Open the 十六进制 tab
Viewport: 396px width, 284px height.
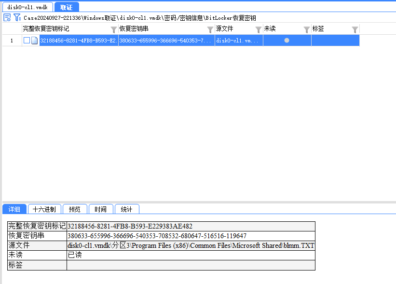(x=44, y=209)
